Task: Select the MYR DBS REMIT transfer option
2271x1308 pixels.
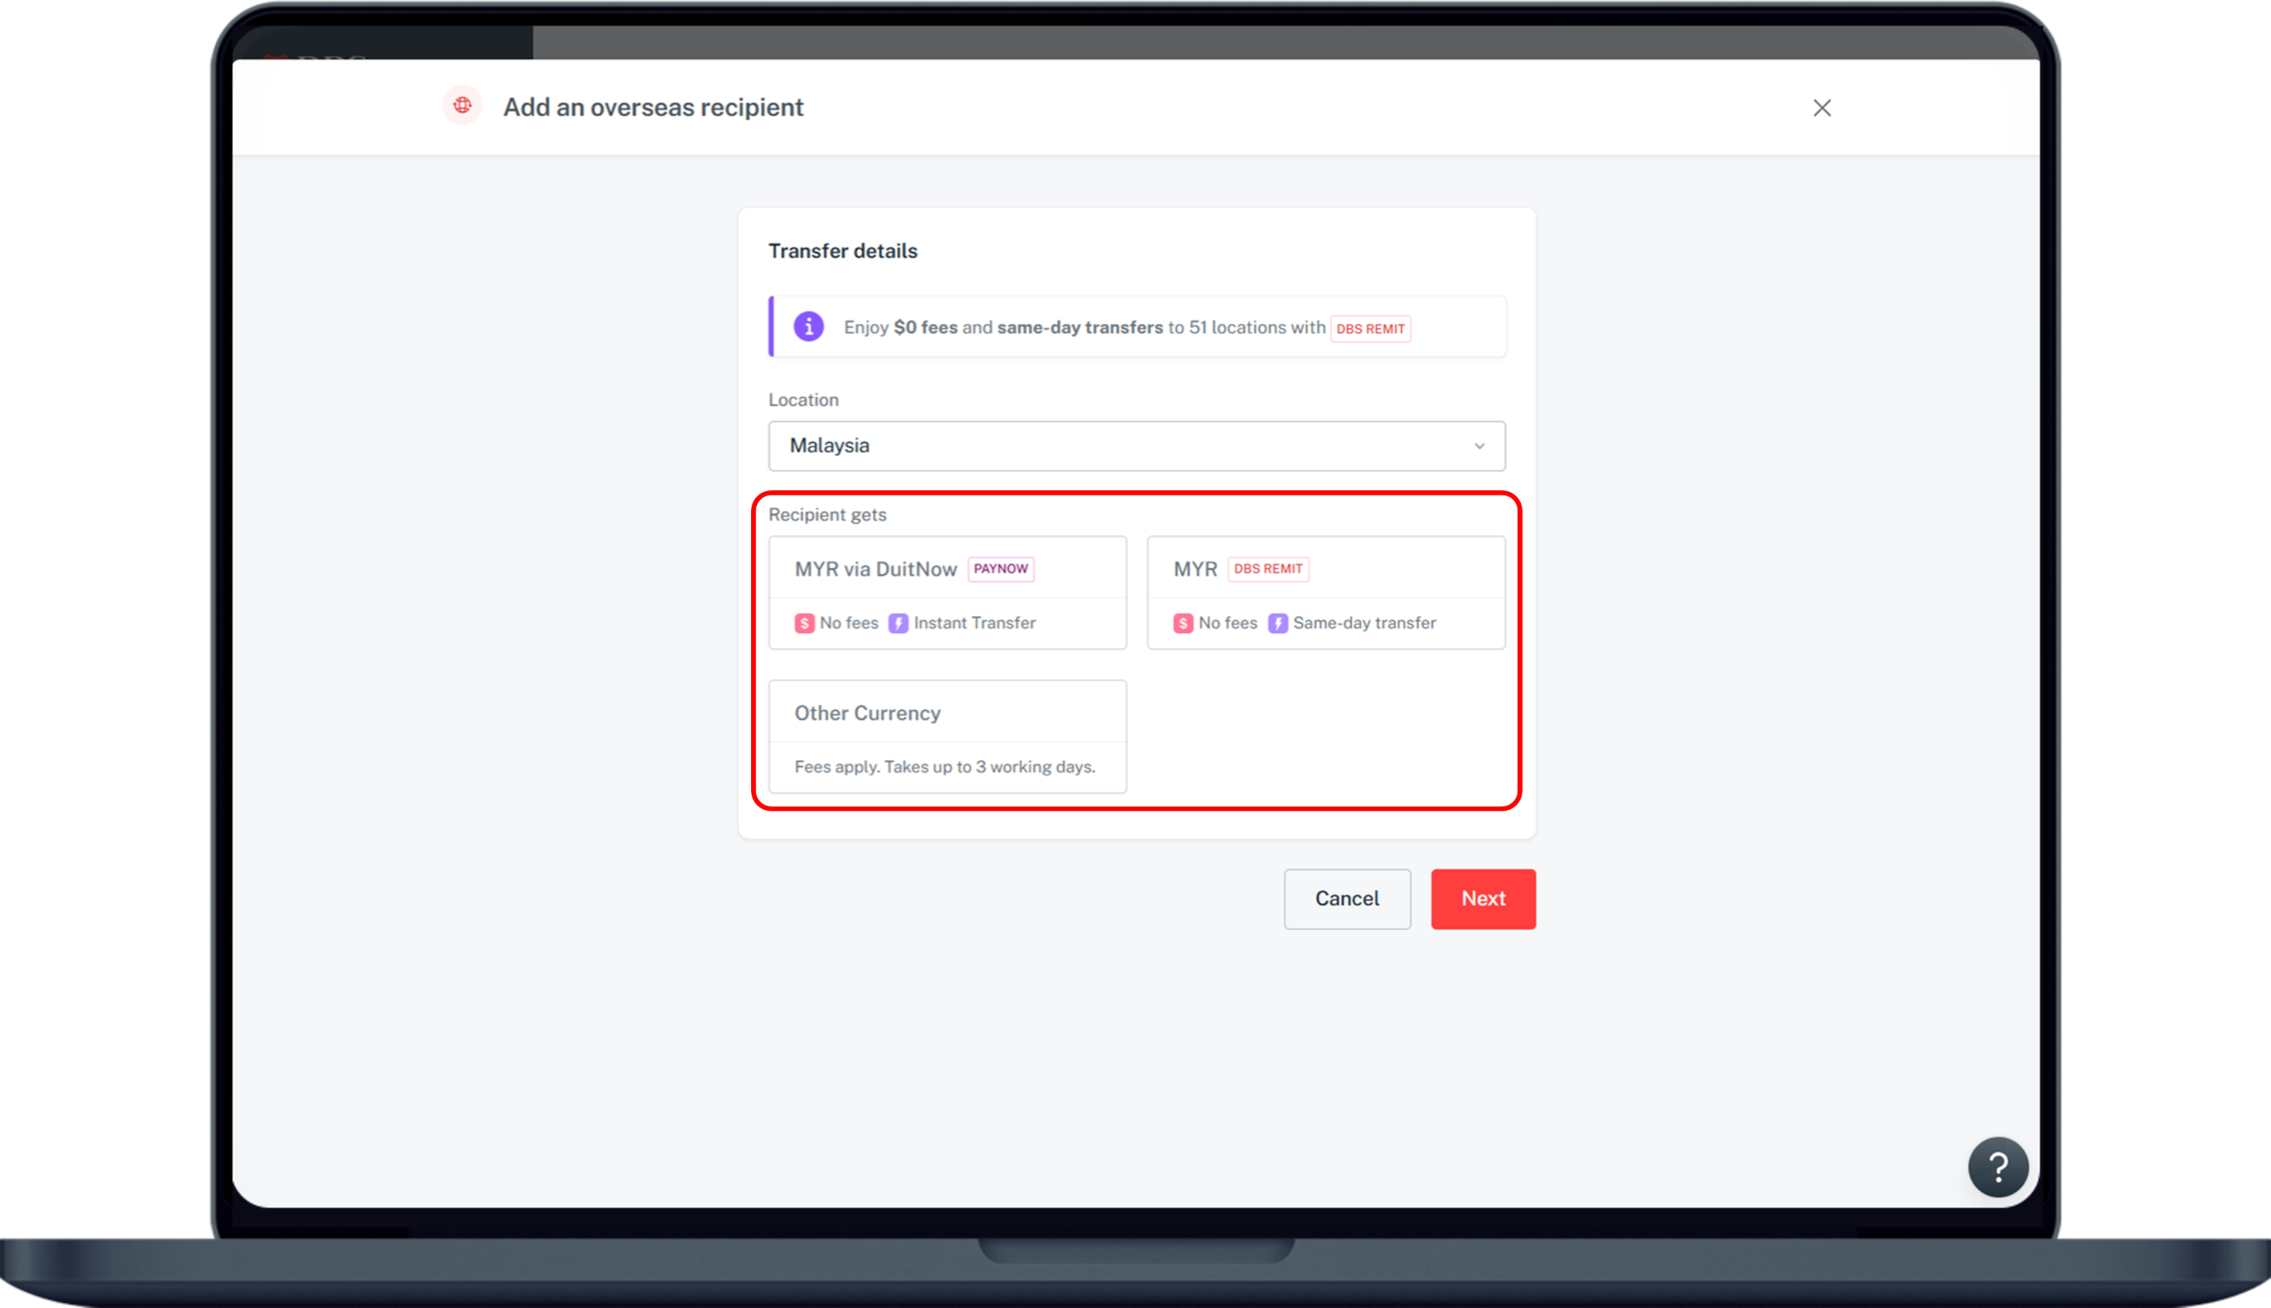Action: coord(1325,593)
